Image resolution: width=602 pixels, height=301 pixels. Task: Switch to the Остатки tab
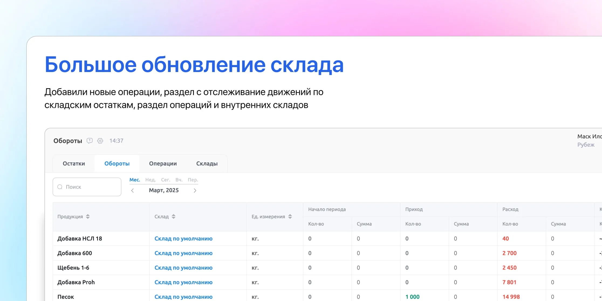tap(73, 163)
